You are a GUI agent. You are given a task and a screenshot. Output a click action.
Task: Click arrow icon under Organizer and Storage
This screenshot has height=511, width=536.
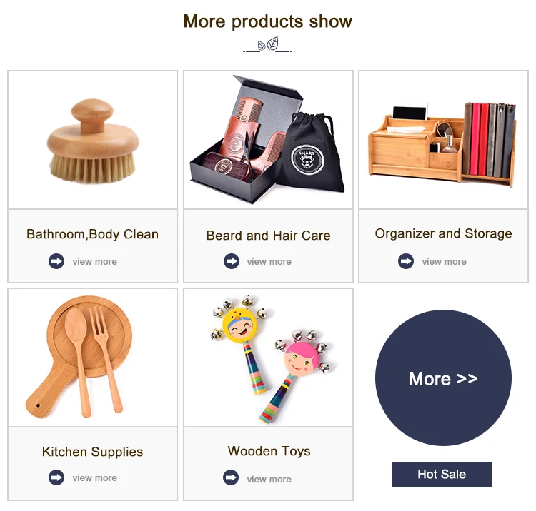point(406,261)
